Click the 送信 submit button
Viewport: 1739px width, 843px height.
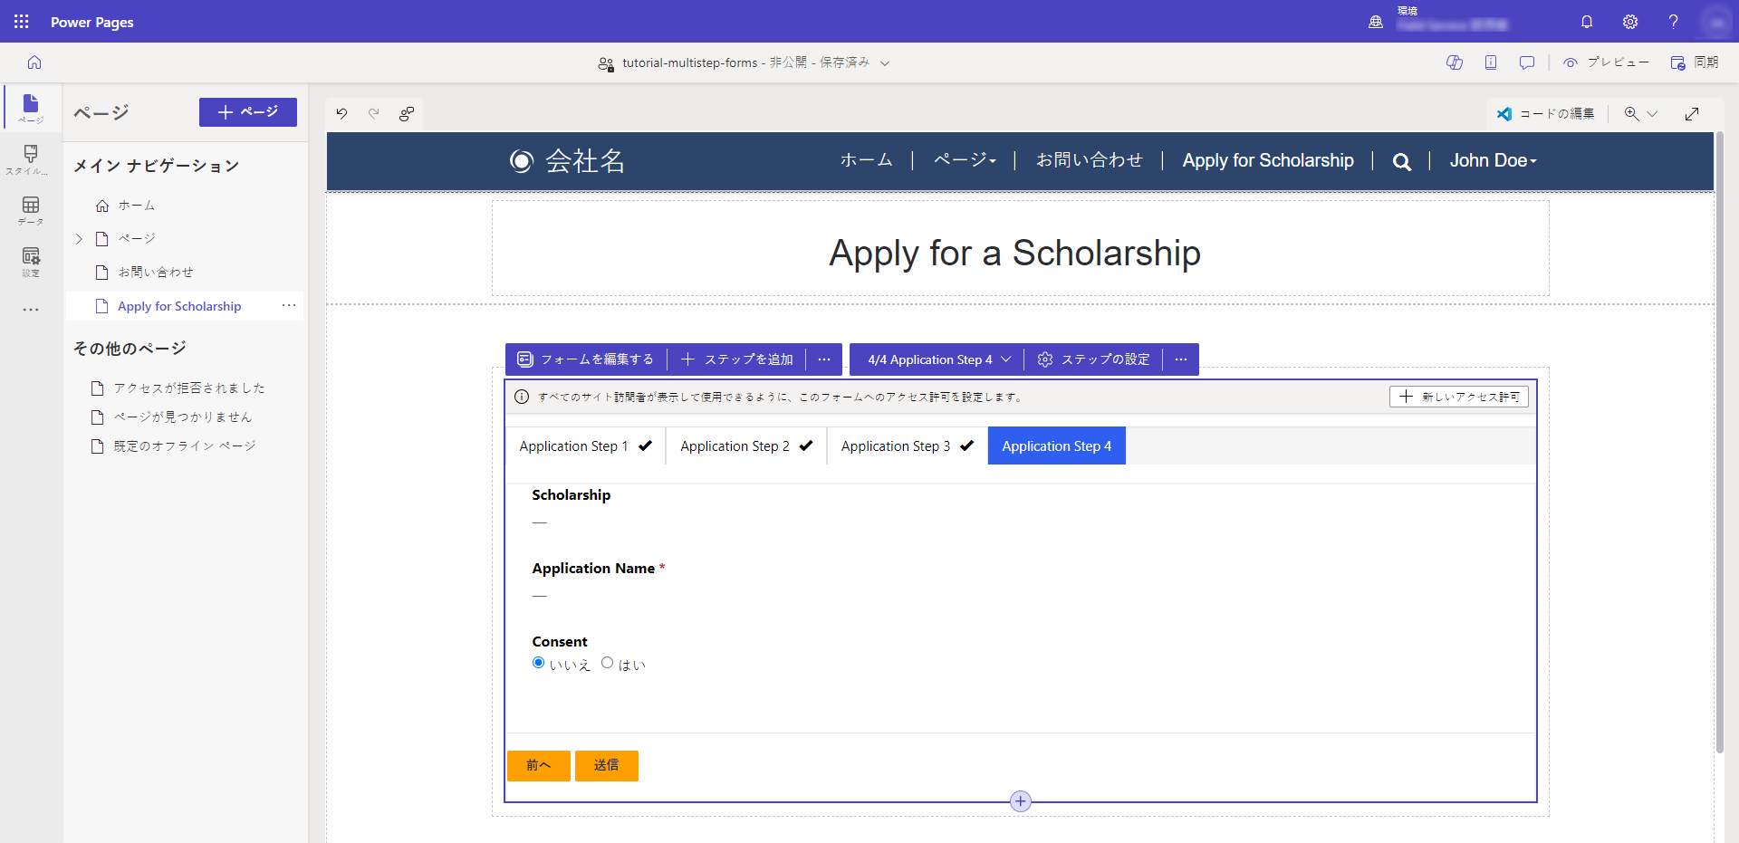coord(606,765)
